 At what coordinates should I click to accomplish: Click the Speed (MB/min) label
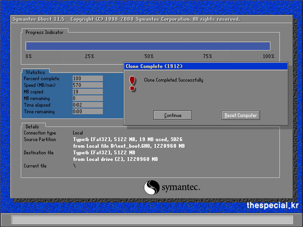pos(40,85)
